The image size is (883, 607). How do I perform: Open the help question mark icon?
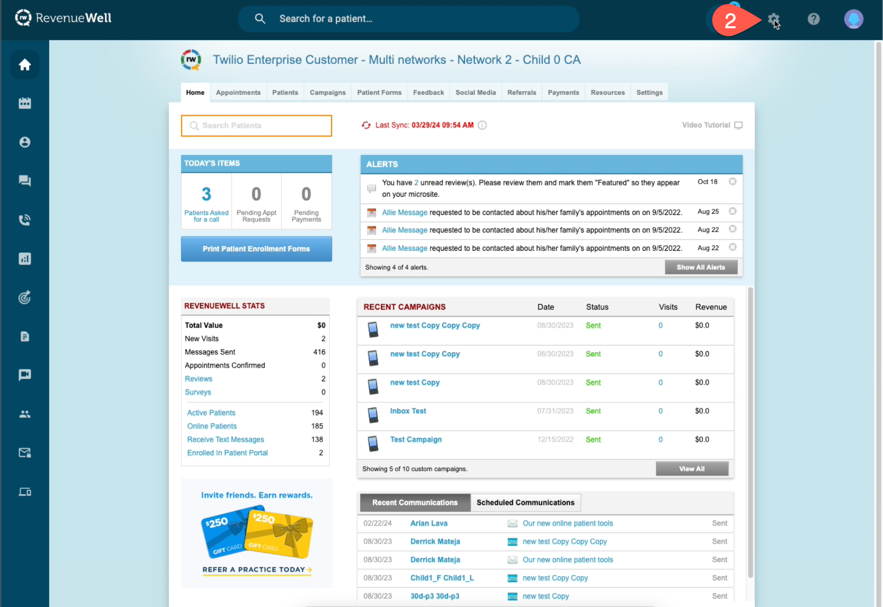(813, 19)
